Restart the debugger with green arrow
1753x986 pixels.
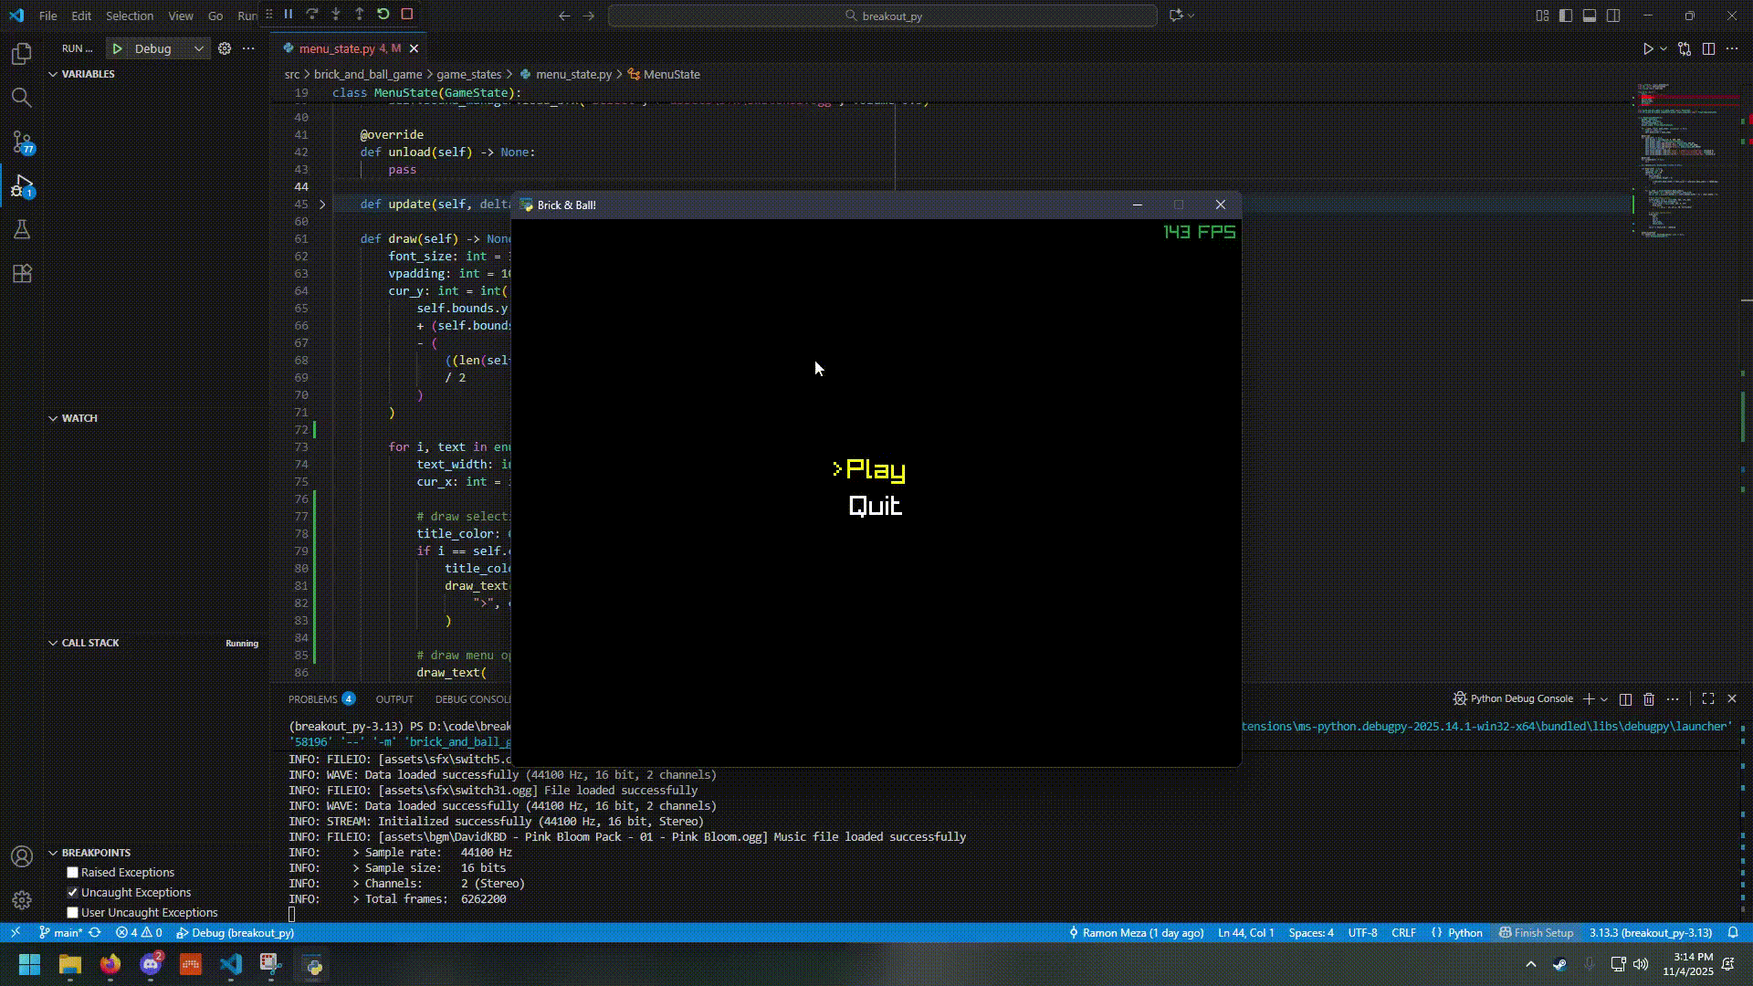(x=383, y=14)
